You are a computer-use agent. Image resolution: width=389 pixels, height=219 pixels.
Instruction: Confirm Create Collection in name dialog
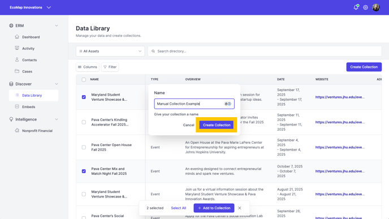217,125
